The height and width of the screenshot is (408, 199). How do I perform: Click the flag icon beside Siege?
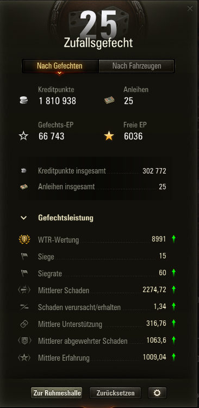[24, 257]
